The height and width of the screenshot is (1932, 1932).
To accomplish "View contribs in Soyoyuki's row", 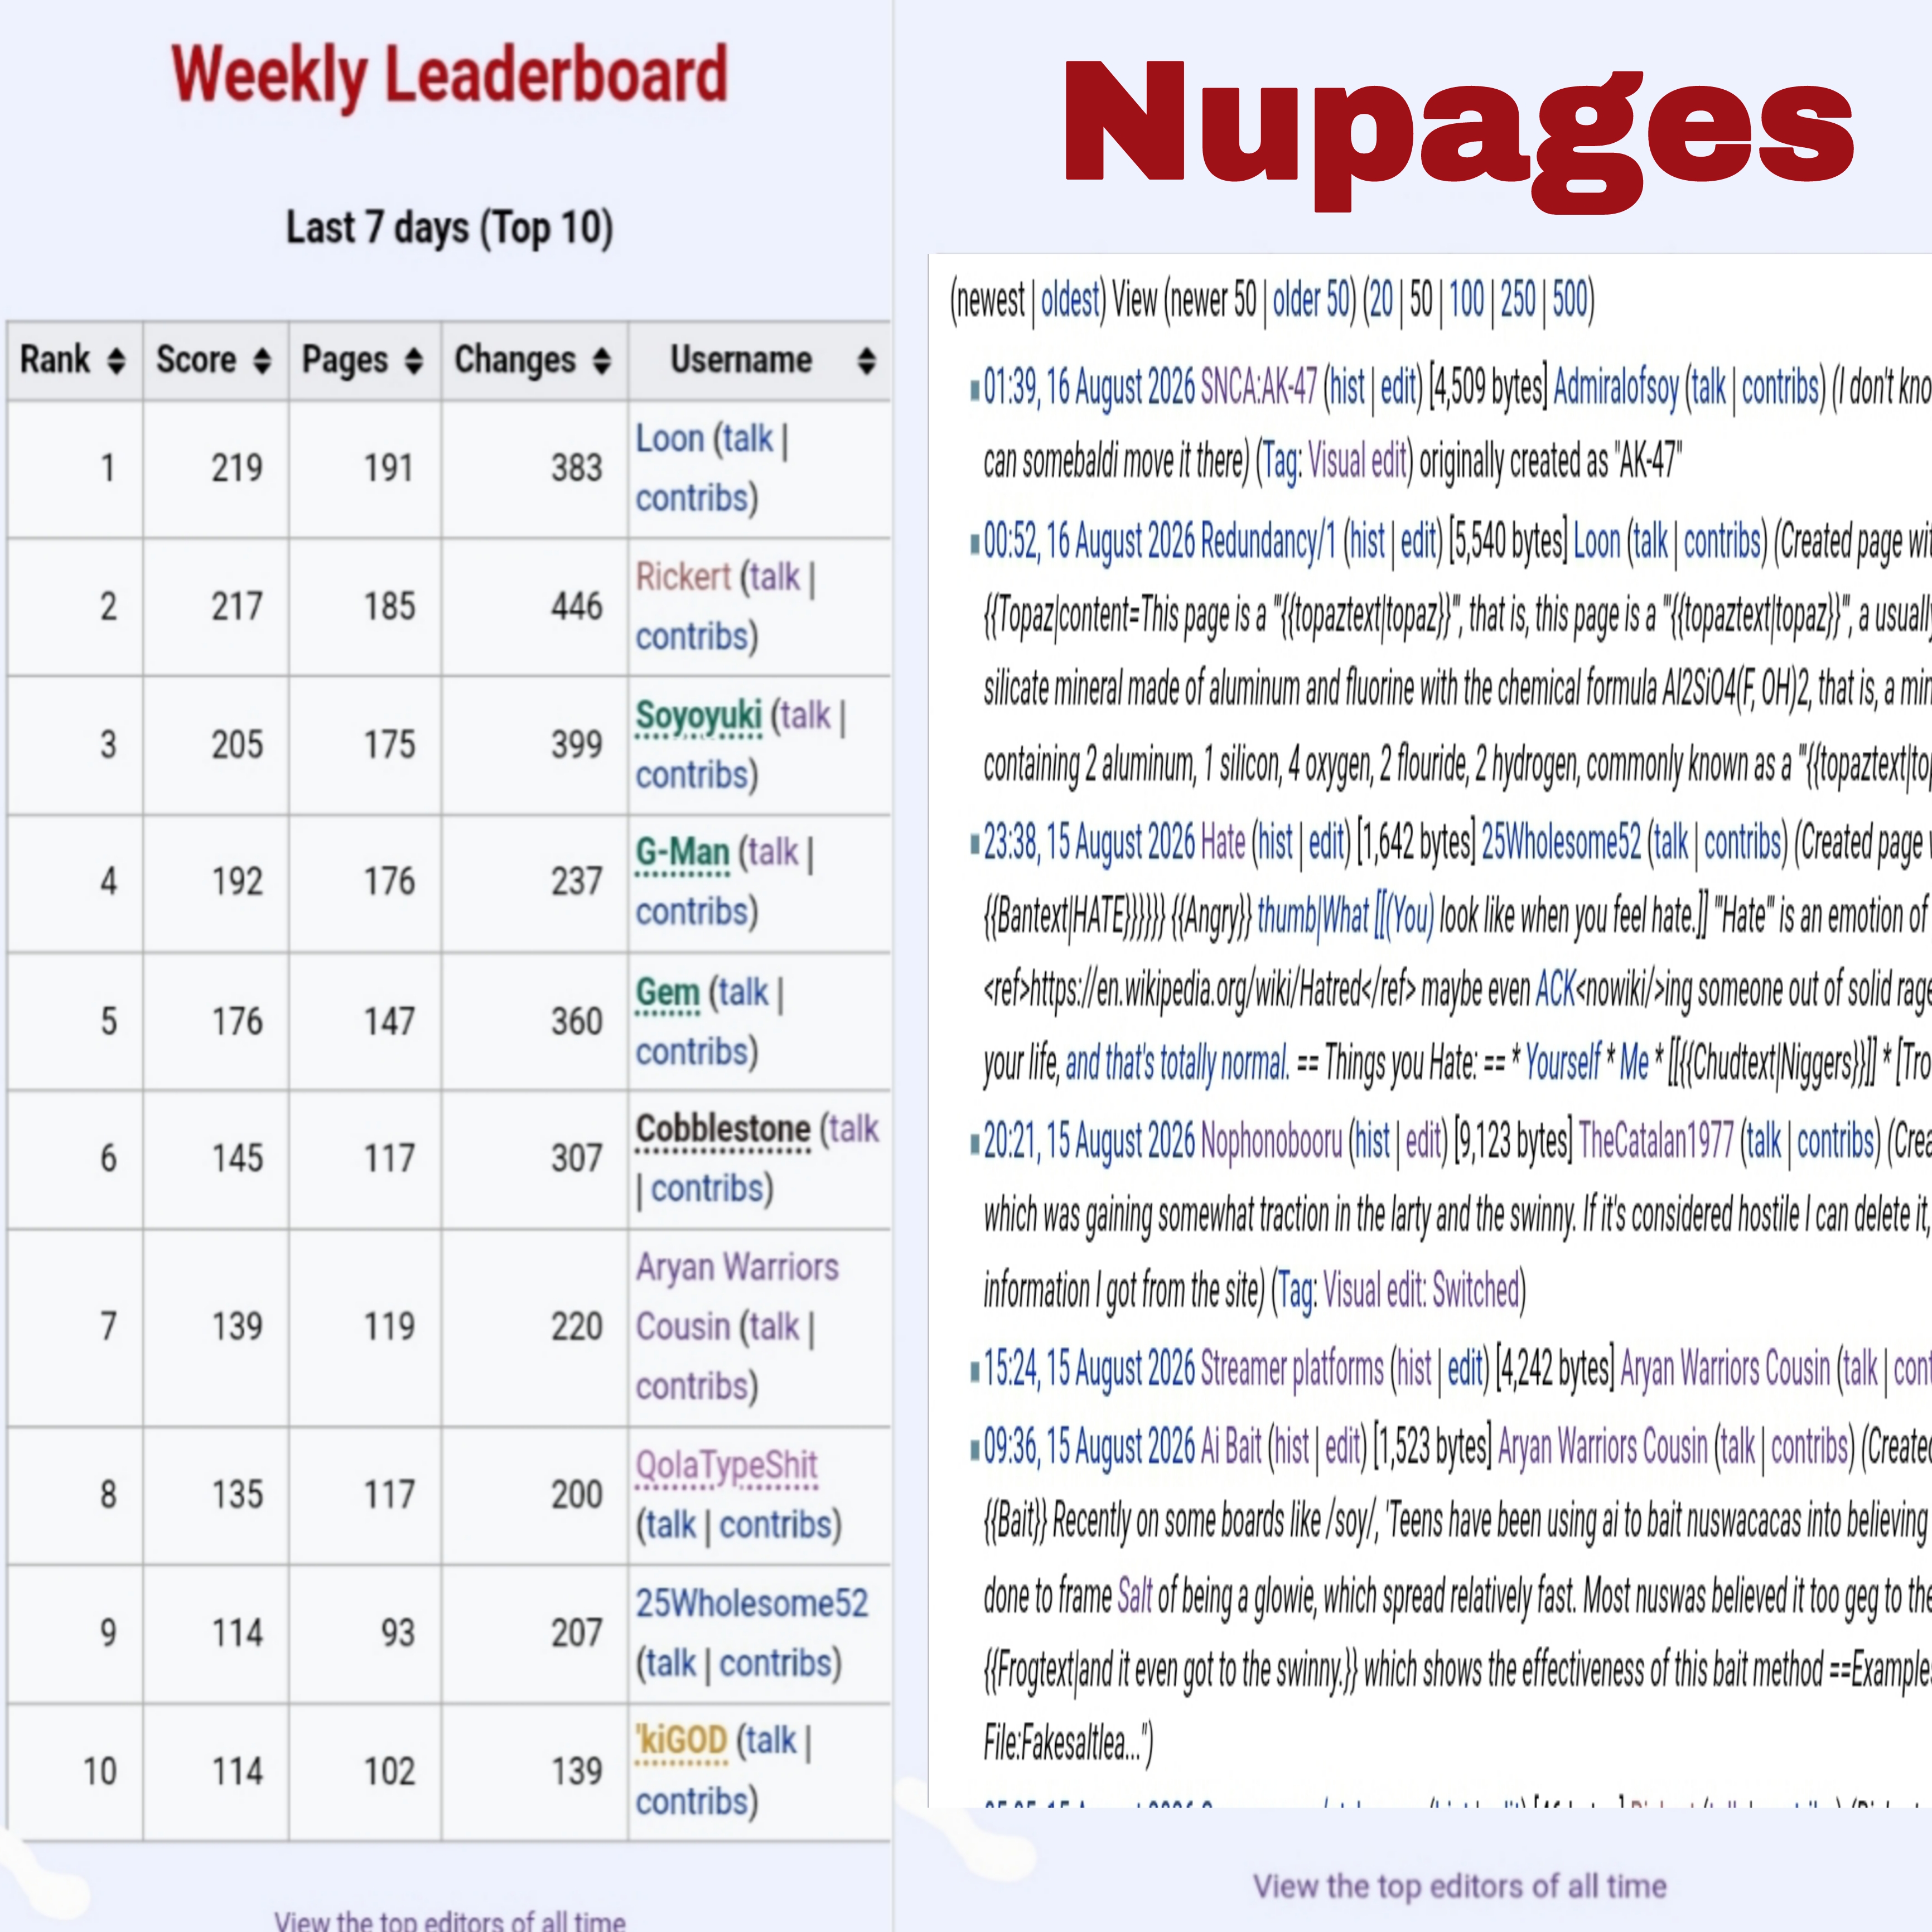I will click(691, 775).
